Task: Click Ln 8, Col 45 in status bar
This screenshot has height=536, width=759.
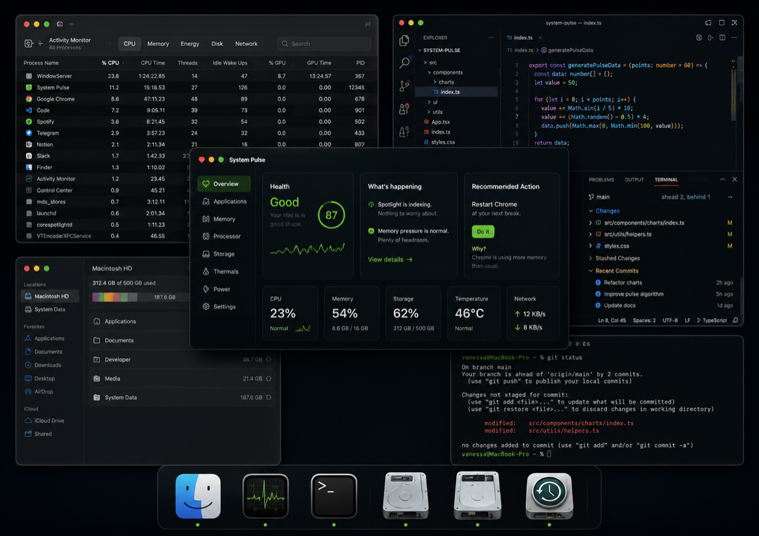Action: [x=612, y=320]
